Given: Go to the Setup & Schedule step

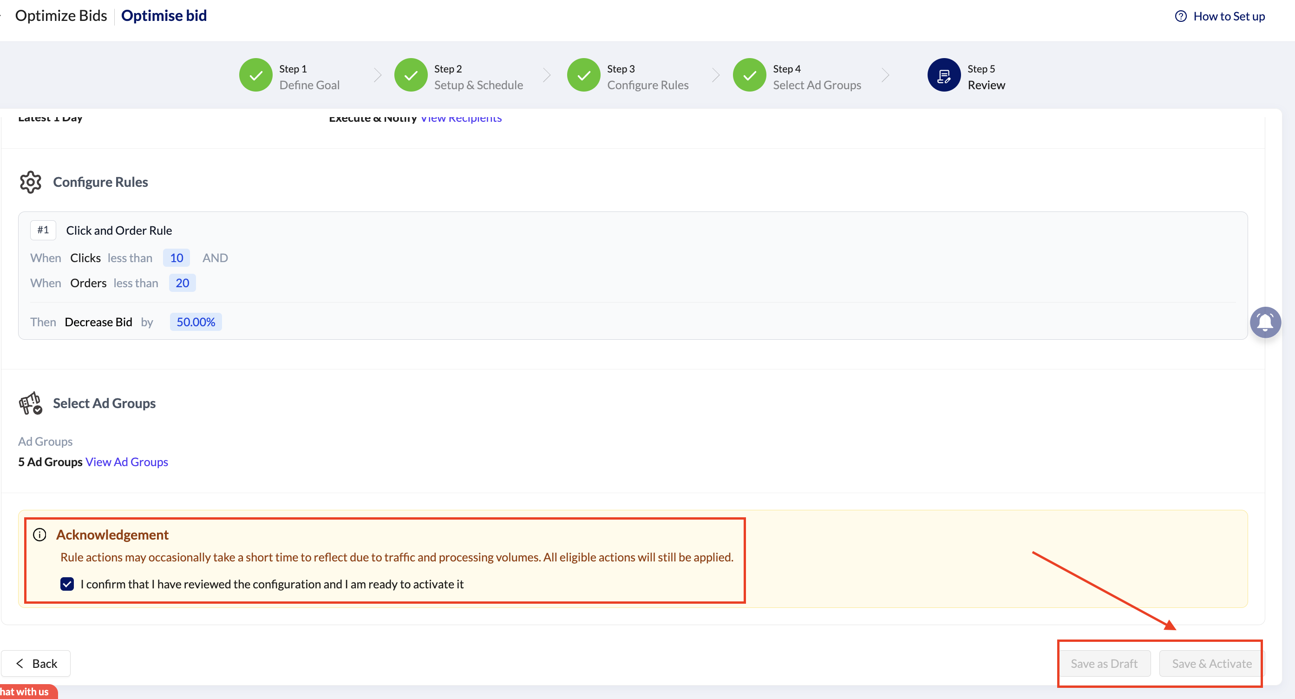Looking at the screenshot, I should (x=478, y=85).
